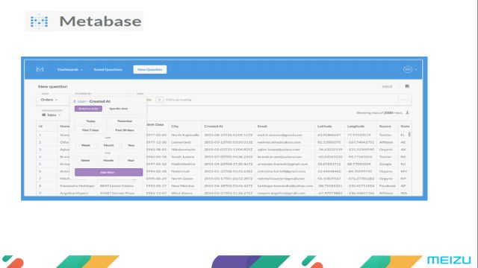Image resolution: width=478 pixels, height=268 pixels.
Task: Click the WY state cell
Action: (x=403, y=171)
